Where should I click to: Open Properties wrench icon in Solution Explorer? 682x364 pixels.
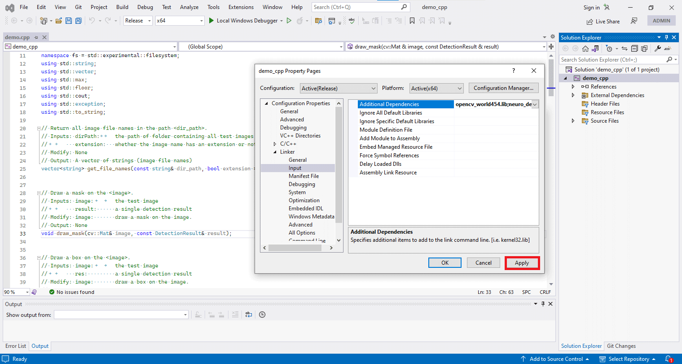pos(658,49)
